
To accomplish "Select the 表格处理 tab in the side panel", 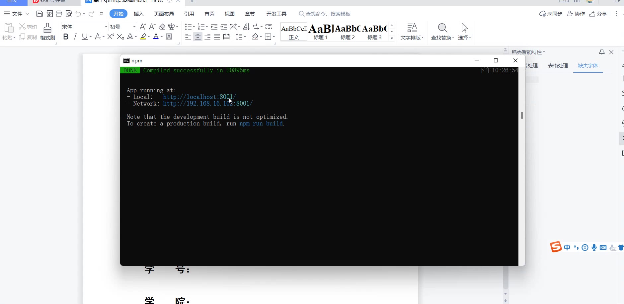I will pyautogui.click(x=558, y=65).
